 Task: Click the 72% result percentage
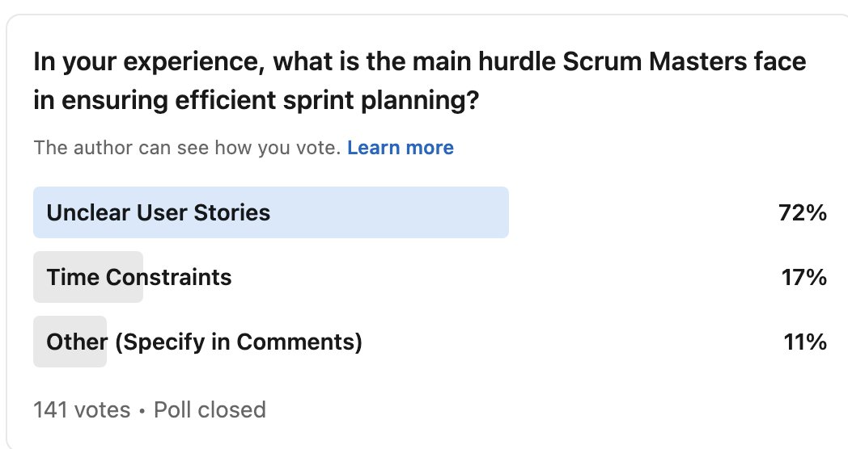(803, 212)
